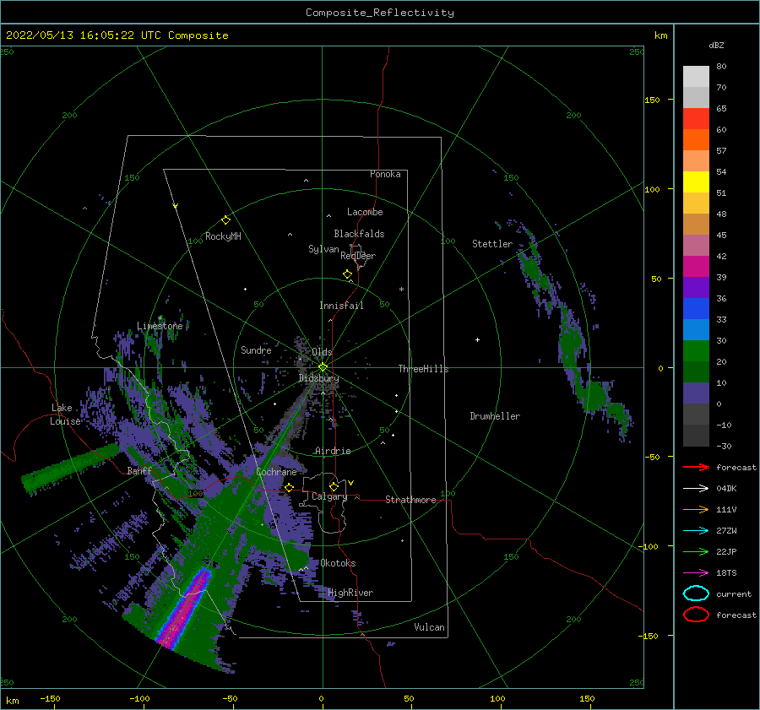
Task: Click the Lacombe city label
Action: pyautogui.click(x=365, y=212)
